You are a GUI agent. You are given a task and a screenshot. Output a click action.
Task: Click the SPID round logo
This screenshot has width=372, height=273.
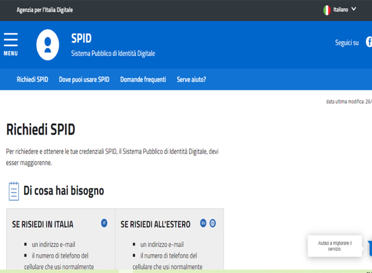click(x=48, y=45)
